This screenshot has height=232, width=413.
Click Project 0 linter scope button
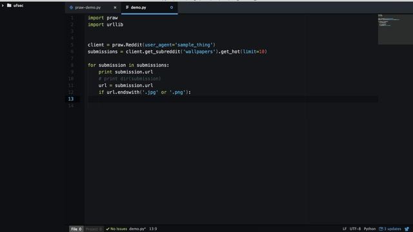coord(94,229)
